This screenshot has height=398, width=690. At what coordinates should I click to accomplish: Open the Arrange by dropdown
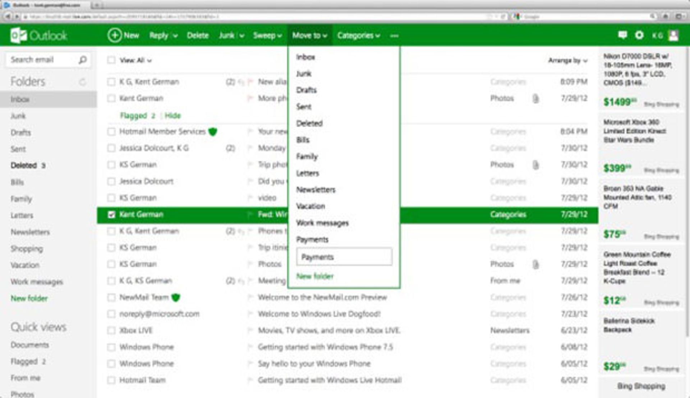[x=567, y=60]
